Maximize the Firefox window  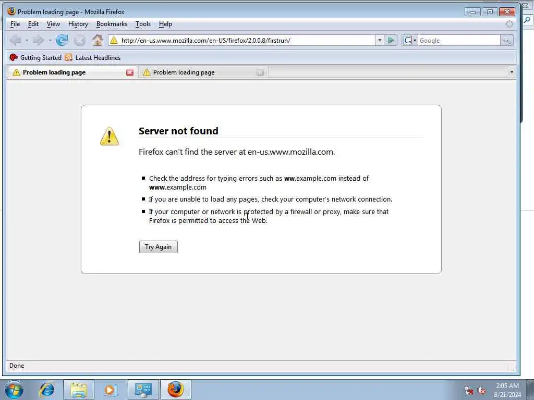(x=490, y=12)
